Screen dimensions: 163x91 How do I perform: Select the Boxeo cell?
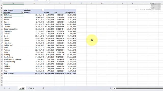(13, 20)
